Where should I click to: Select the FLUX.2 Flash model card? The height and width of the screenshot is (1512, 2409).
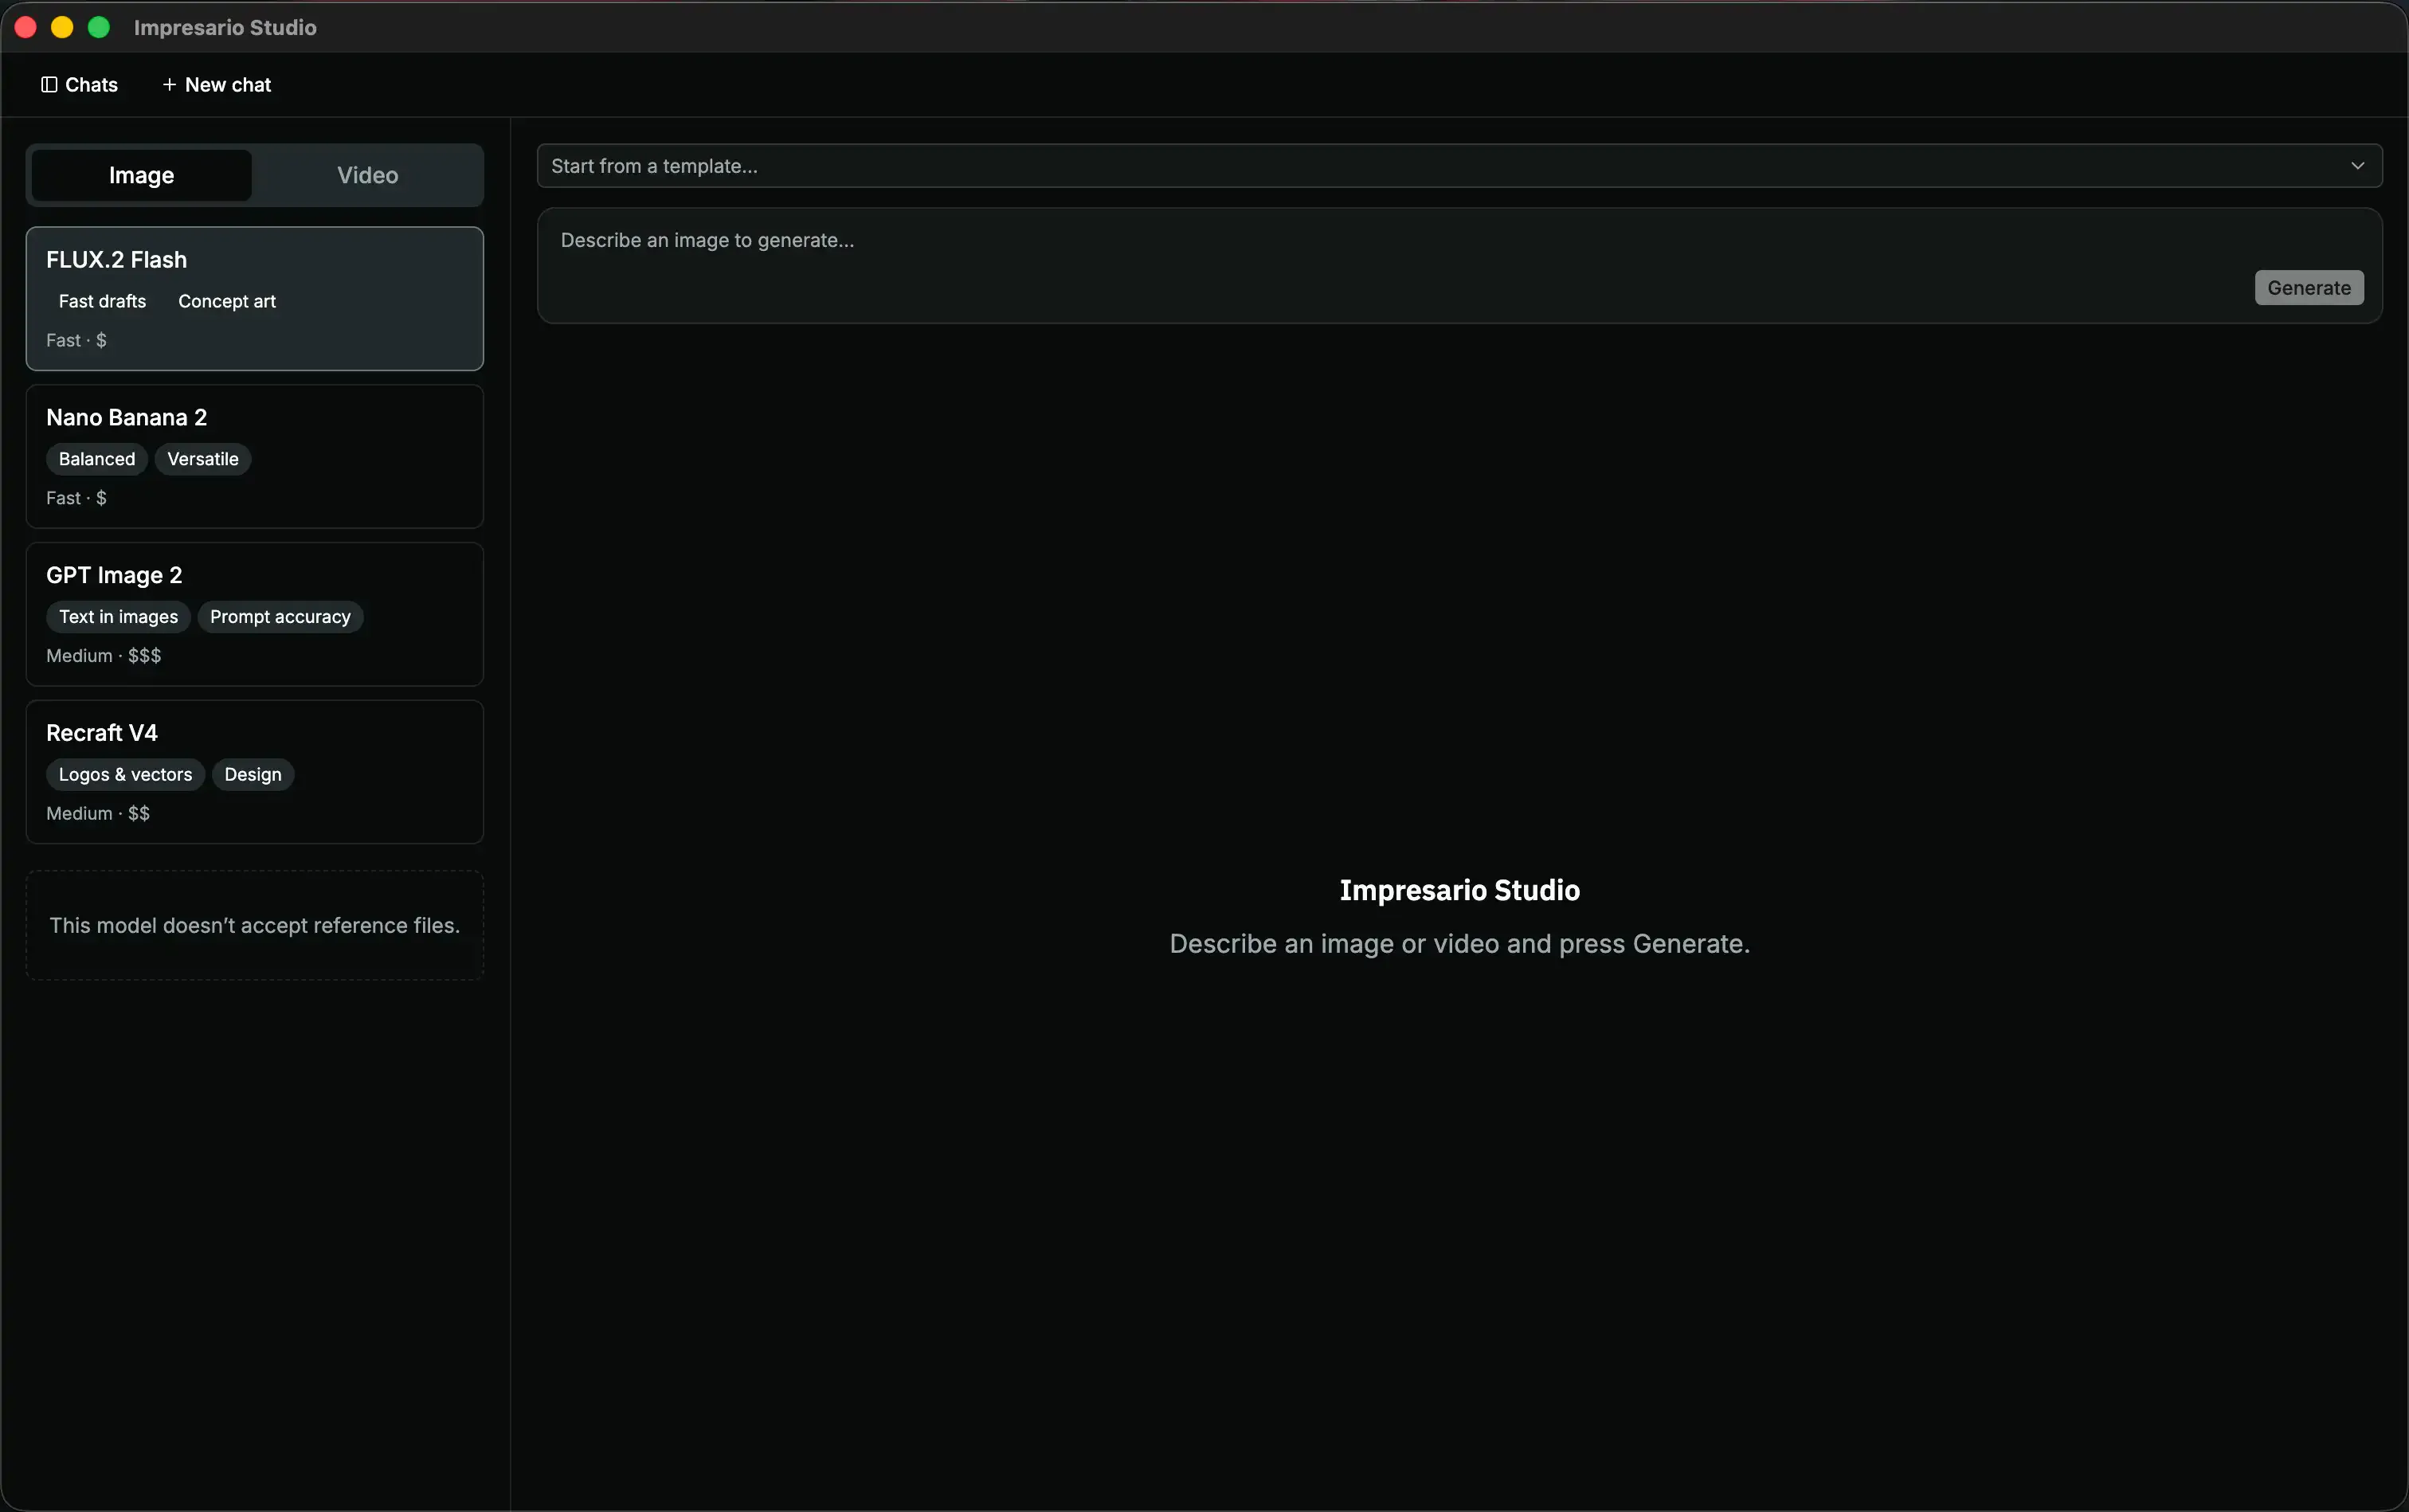[255, 298]
